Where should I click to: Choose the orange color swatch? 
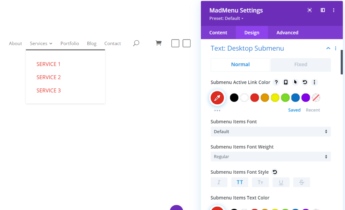(x=265, y=98)
